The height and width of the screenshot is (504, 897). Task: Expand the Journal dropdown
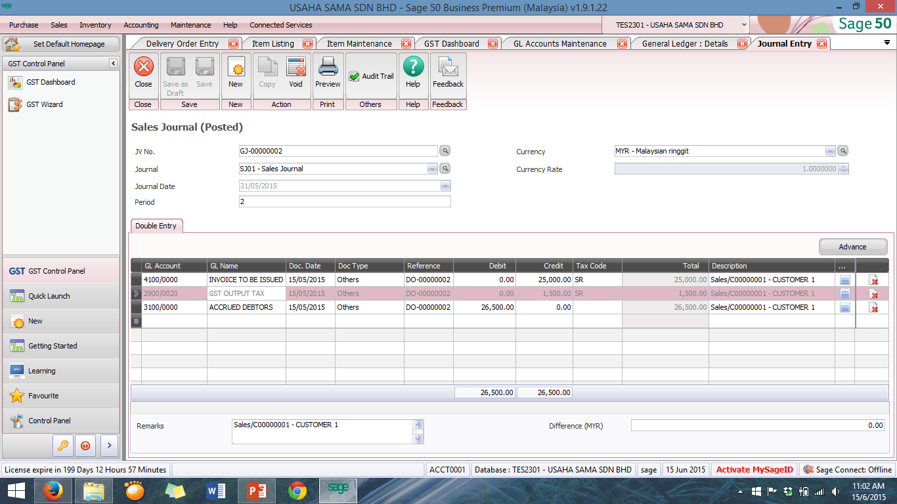coord(432,169)
